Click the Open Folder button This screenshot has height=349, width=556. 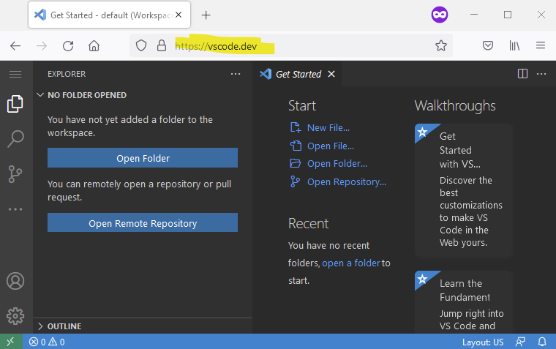(x=143, y=158)
